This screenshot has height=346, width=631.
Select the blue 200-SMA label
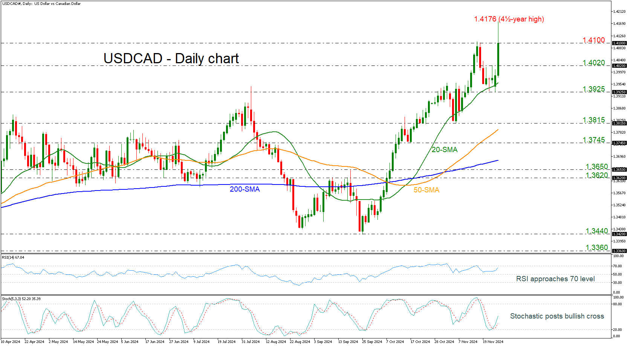point(244,189)
